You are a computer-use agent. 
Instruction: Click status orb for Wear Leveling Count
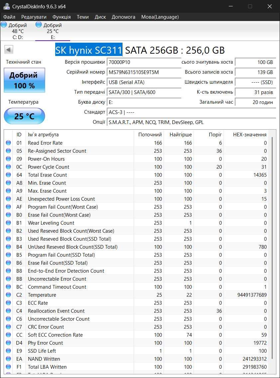[8, 223]
